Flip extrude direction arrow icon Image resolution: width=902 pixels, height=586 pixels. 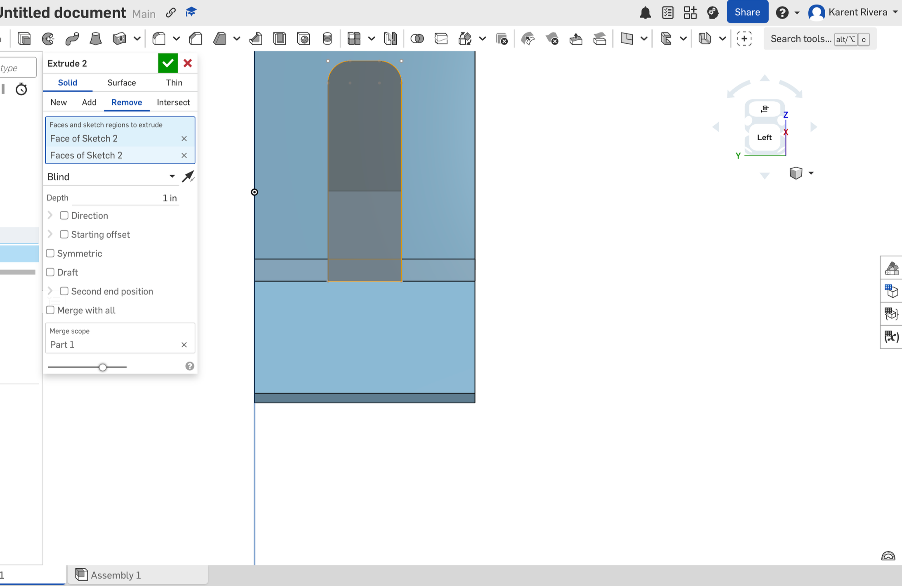188,177
